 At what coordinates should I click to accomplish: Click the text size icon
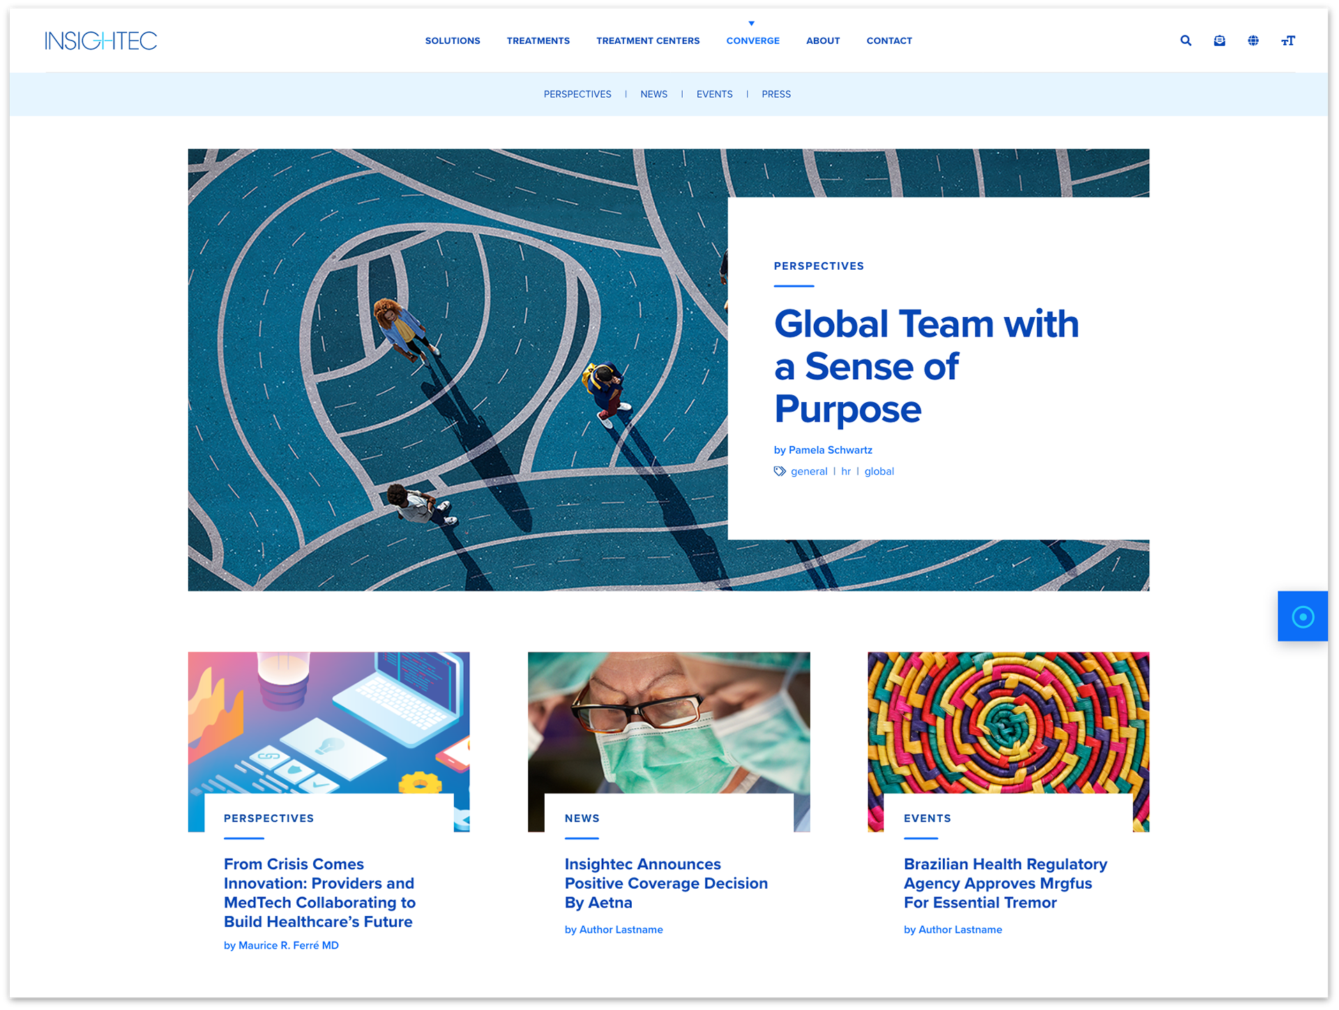coord(1288,40)
